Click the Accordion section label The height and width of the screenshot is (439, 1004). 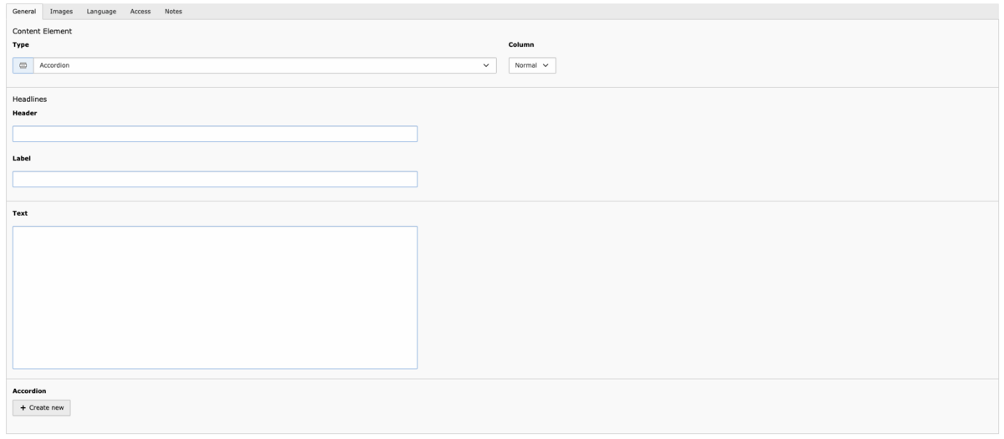click(x=29, y=391)
